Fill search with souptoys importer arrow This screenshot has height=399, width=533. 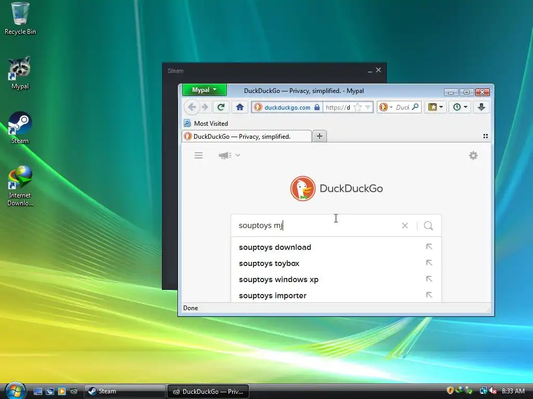[x=429, y=295]
